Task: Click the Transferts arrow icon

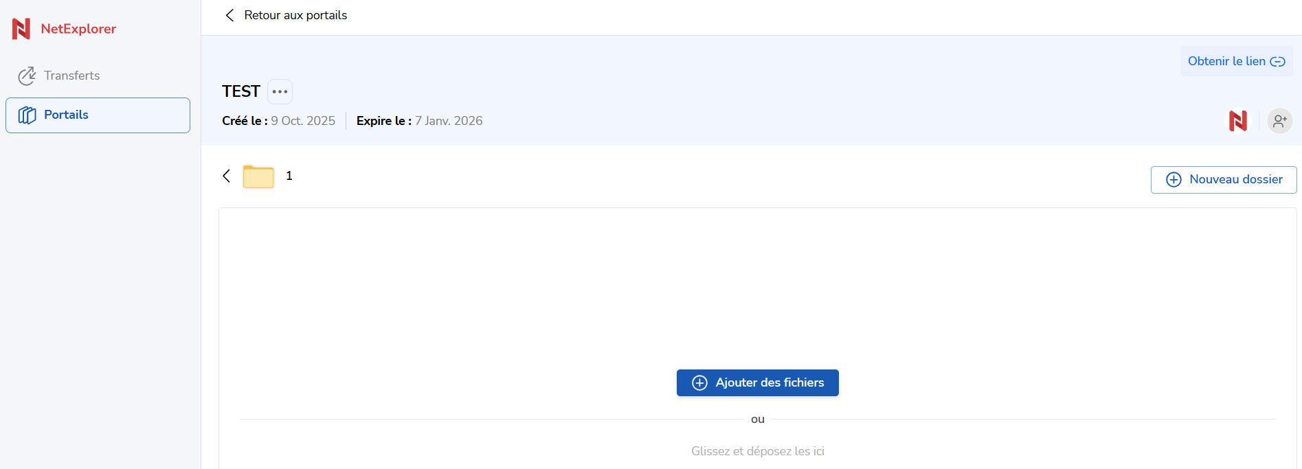Action: (27, 76)
